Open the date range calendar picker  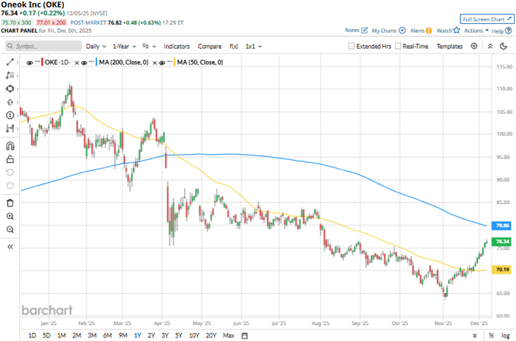[244, 336]
